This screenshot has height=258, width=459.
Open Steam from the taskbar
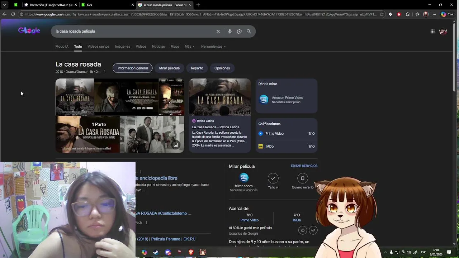(x=156, y=252)
